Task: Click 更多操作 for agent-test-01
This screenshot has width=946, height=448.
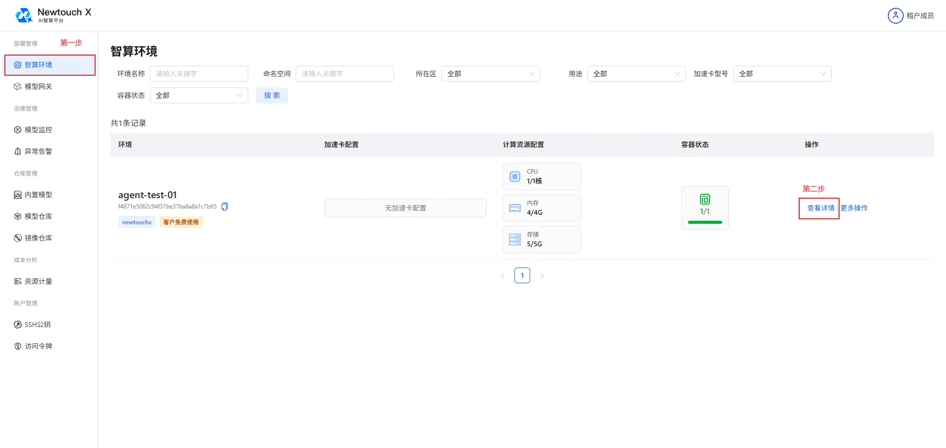Action: 854,208
